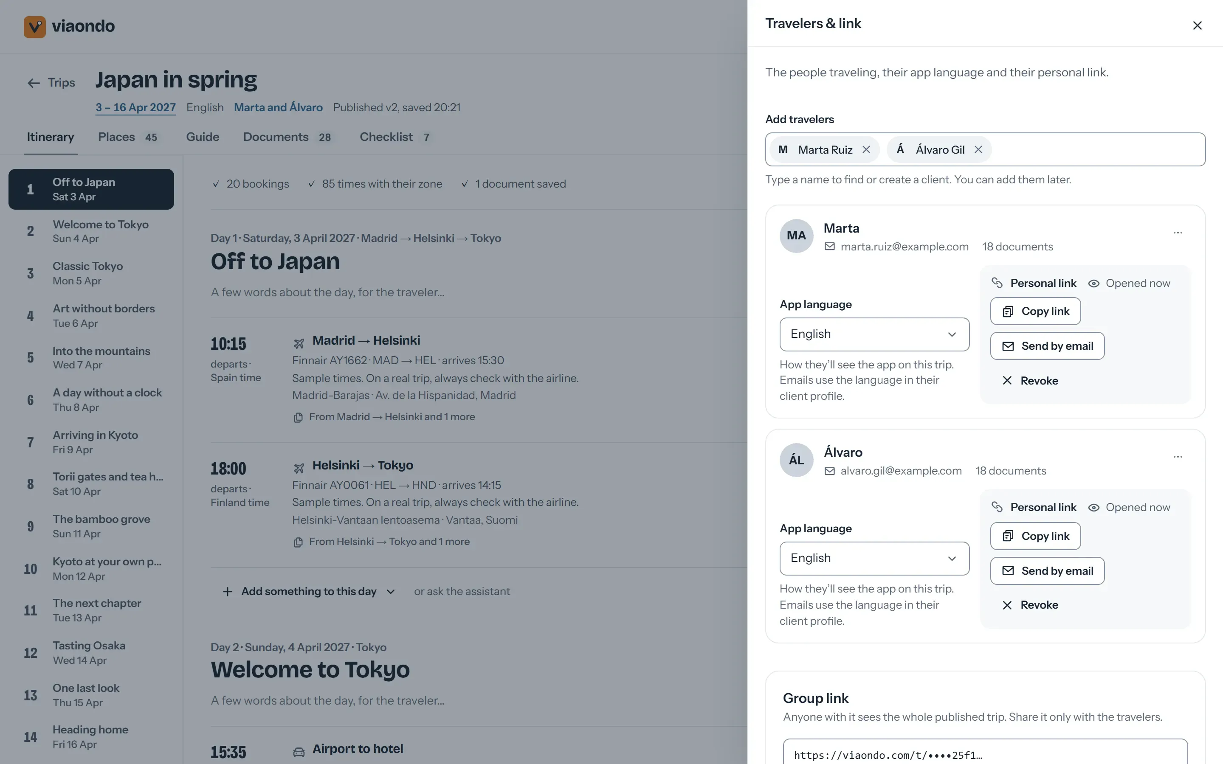Screen dimensions: 1223x764
Task: Click plane icon for Helsinki → Tokyo flight
Action: click(299, 469)
